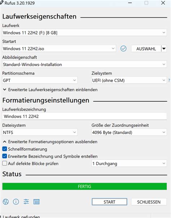Click the AUSWAHL split-button arrow
This screenshot has width=171, height=218.
coord(164,49)
